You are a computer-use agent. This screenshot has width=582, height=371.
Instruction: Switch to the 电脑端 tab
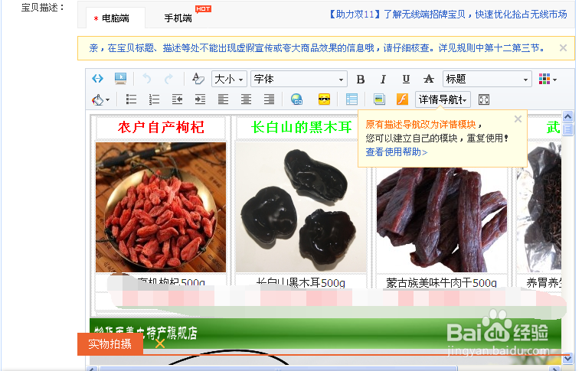coord(116,18)
